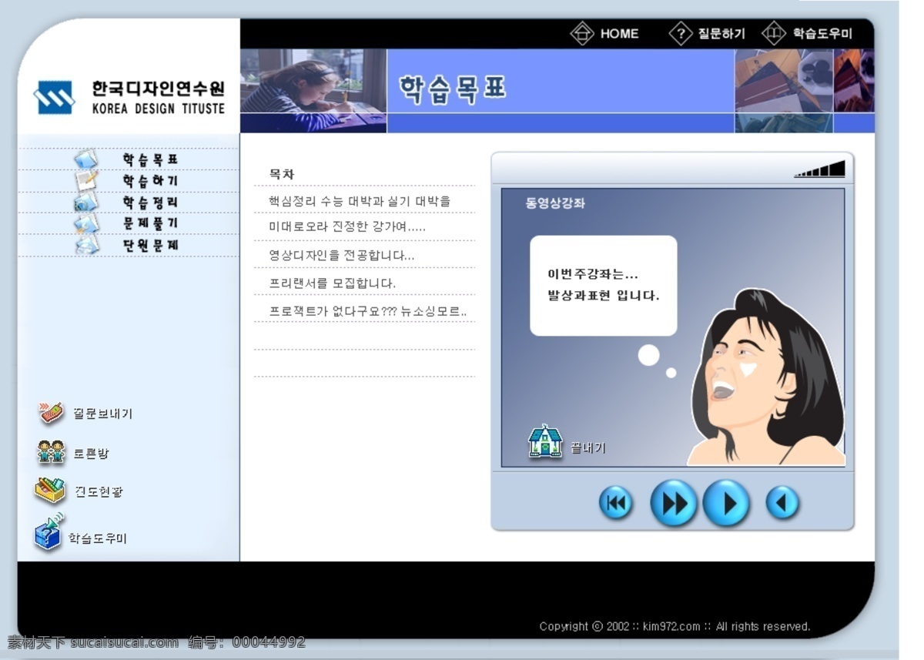Click the book diamond icon in top bar
924x660 pixels.
click(x=773, y=33)
